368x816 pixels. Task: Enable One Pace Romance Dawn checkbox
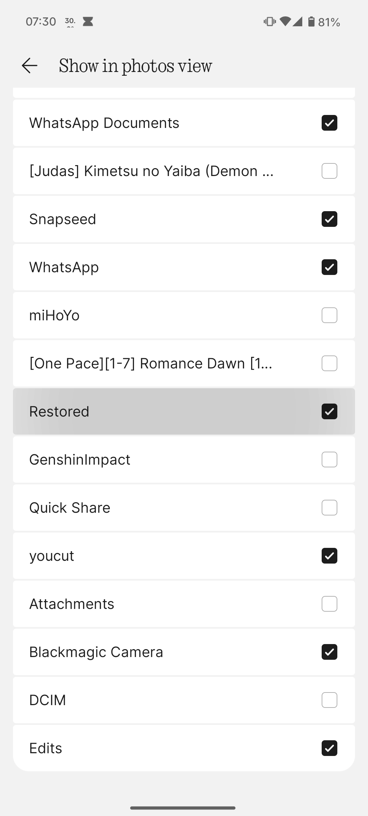329,363
